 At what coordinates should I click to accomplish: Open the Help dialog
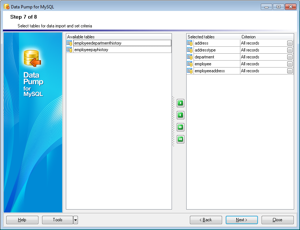coord(22,220)
